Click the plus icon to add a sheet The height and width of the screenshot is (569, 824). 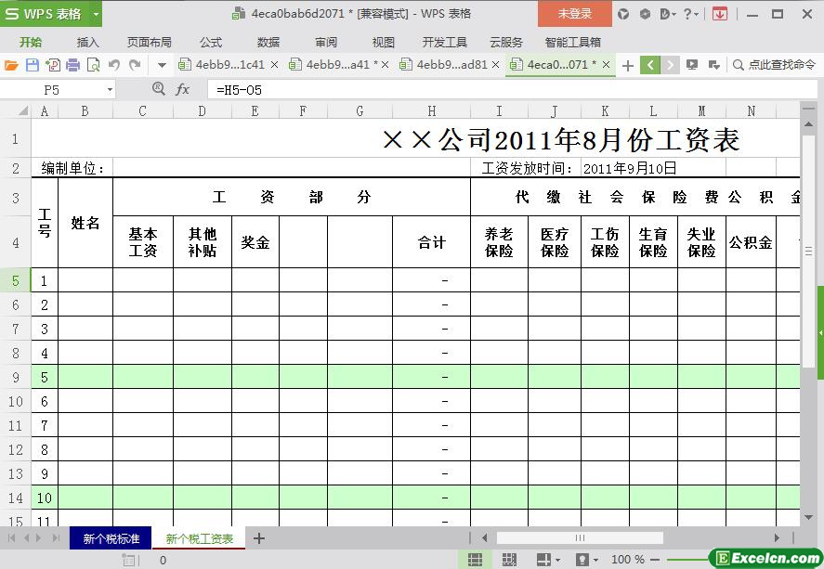tap(258, 538)
